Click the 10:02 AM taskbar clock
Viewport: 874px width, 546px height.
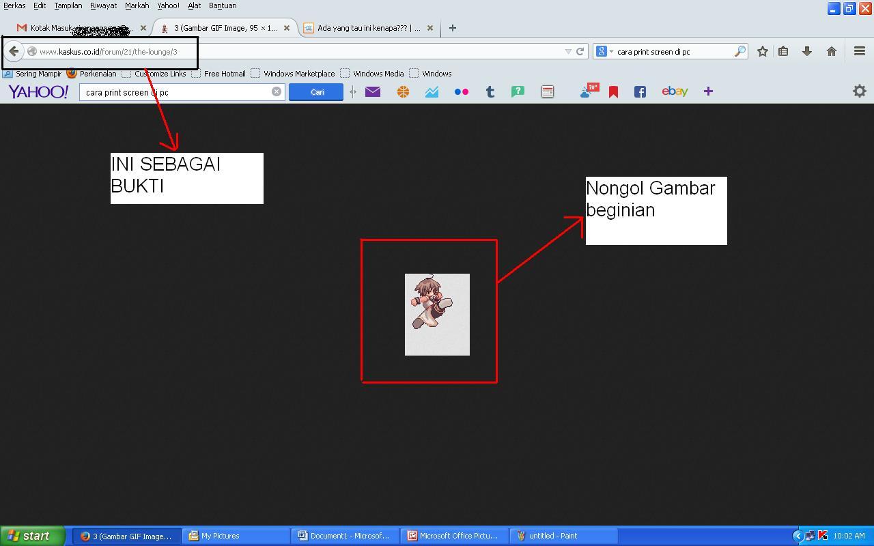tap(849, 536)
